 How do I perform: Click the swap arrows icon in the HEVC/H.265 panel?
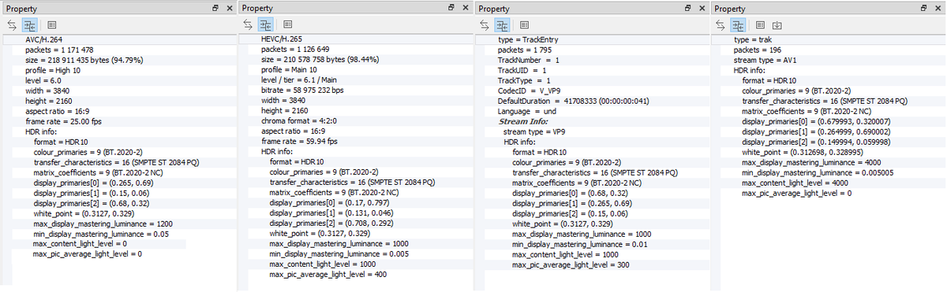pos(248,24)
